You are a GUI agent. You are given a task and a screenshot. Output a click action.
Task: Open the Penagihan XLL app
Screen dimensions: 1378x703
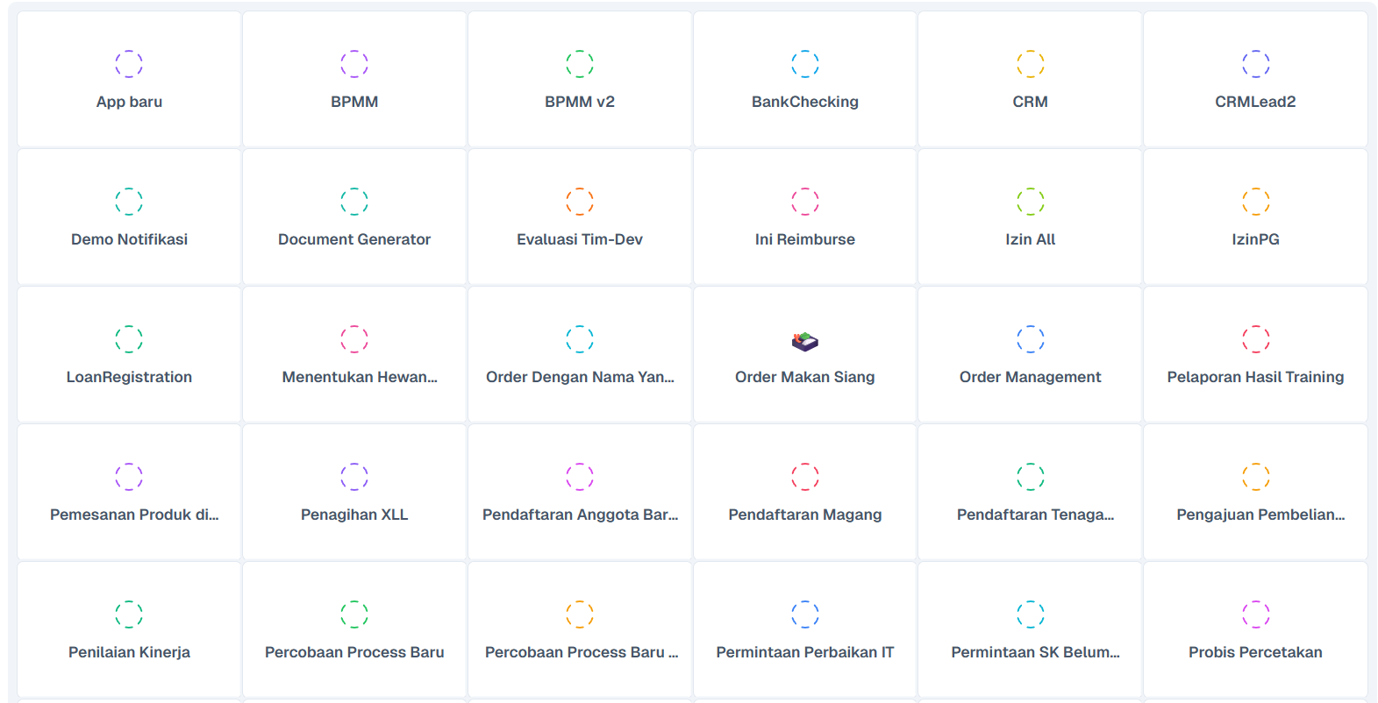354,493
